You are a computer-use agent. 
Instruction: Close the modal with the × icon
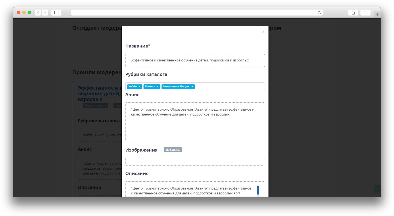click(263, 32)
